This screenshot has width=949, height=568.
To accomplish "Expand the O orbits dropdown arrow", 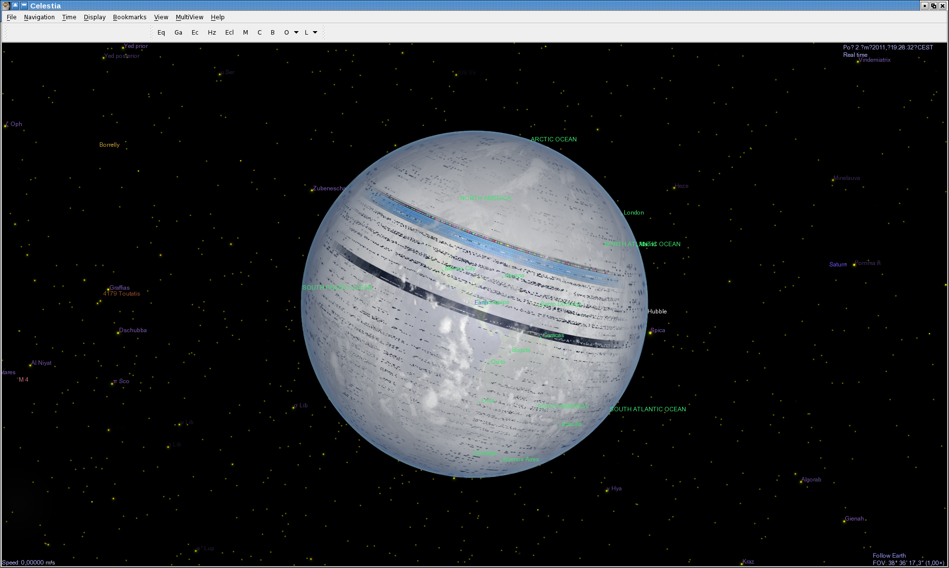I will [297, 33].
